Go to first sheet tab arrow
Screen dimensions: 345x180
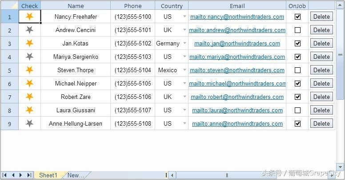4,175
